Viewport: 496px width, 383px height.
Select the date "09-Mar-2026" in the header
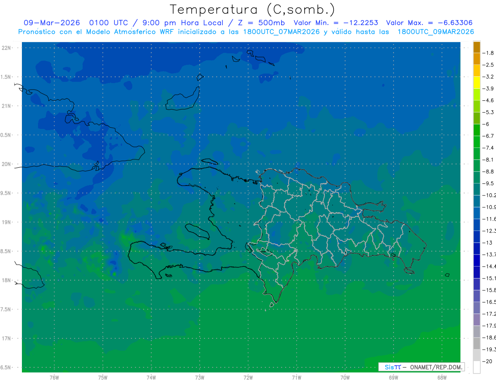(x=52, y=23)
